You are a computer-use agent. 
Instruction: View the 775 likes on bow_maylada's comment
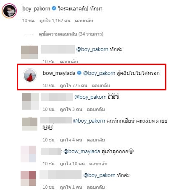tap(74, 85)
